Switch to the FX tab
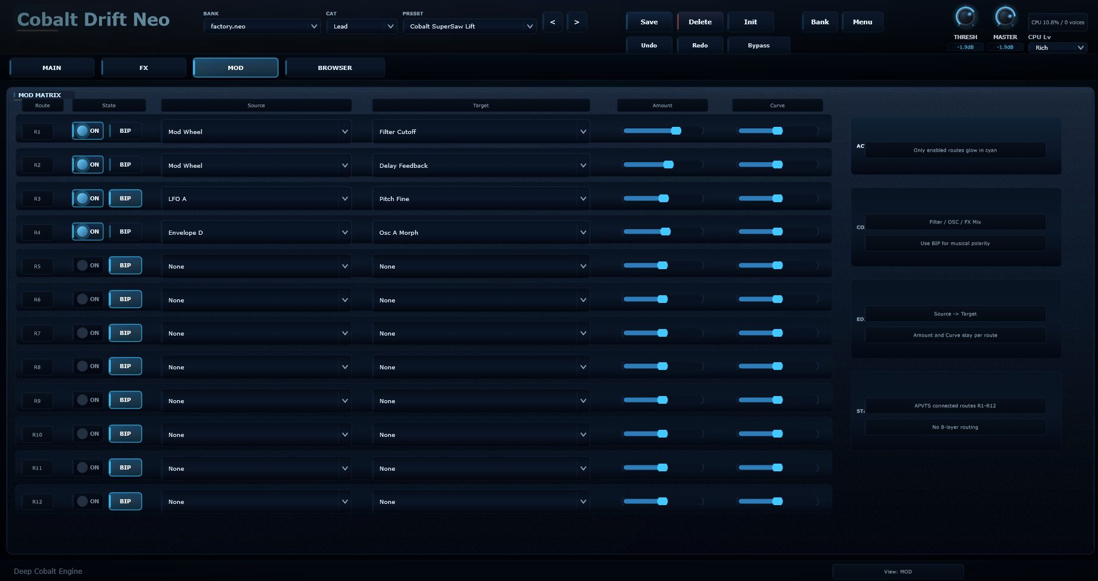Viewport: 1098px width, 581px height. (x=143, y=68)
